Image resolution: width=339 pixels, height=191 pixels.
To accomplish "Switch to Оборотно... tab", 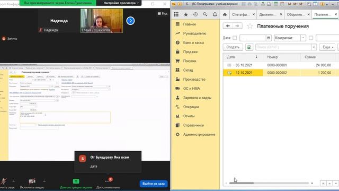I will pos(295,14).
